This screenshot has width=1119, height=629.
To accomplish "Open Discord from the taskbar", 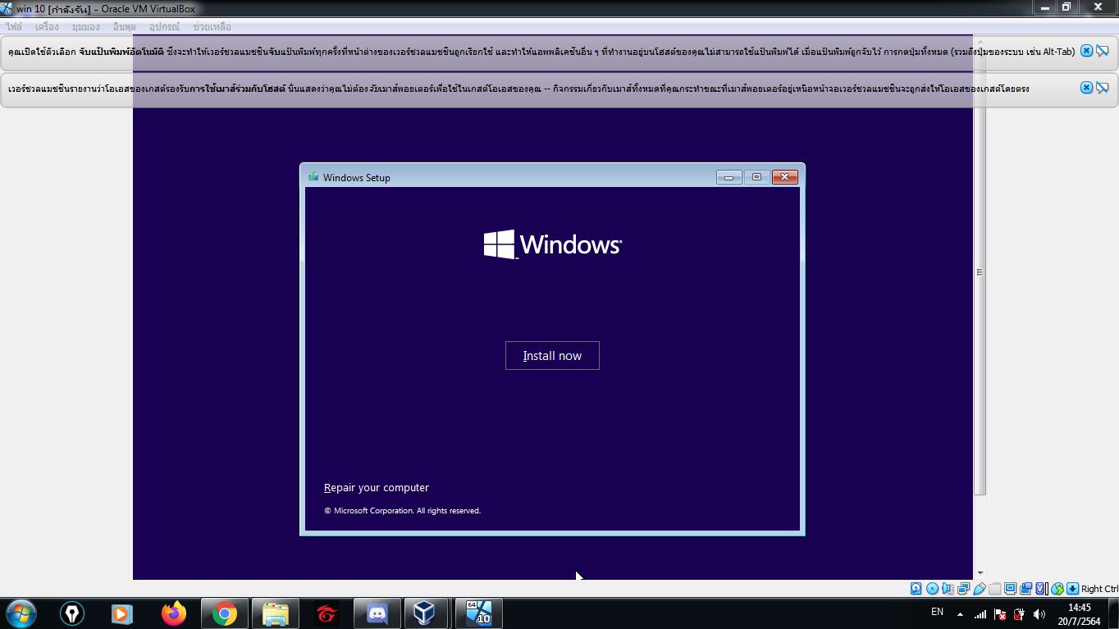I will (377, 613).
